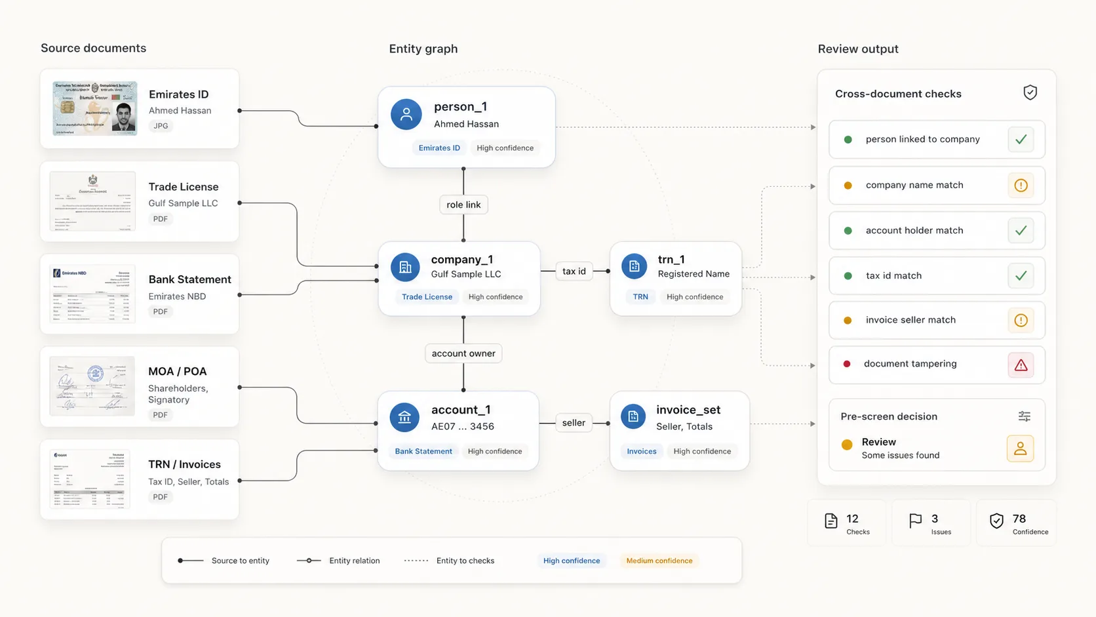
Task: Click the red status dot for document tampering
Action: pos(846,364)
